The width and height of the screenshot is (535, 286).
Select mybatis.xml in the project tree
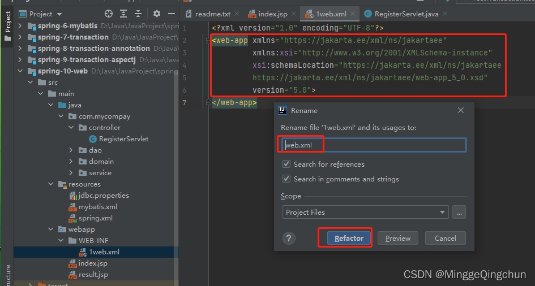97,207
